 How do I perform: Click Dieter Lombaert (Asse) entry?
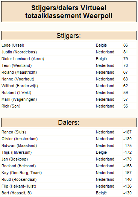pos(23,59)
